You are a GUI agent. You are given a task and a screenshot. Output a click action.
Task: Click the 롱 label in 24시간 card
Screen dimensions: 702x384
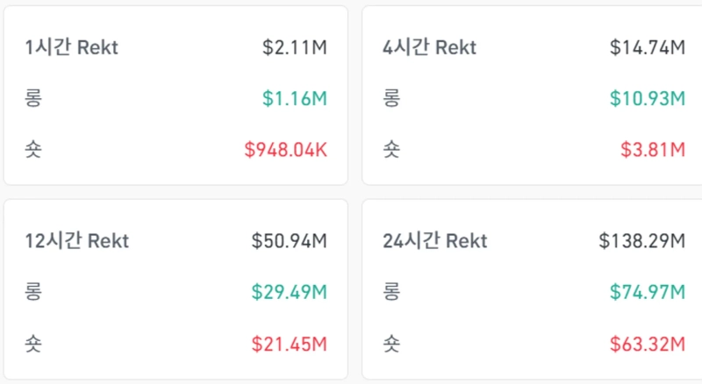pos(391,291)
